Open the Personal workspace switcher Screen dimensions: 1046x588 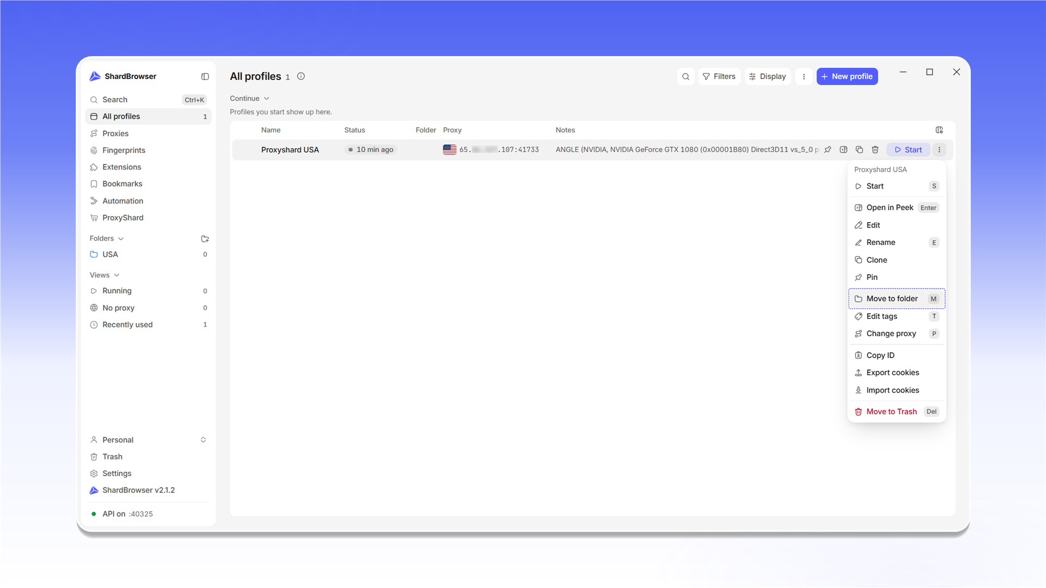tap(148, 440)
